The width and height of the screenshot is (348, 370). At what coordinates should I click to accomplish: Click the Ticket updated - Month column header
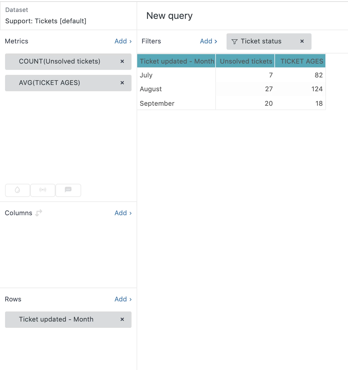click(x=176, y=61)
